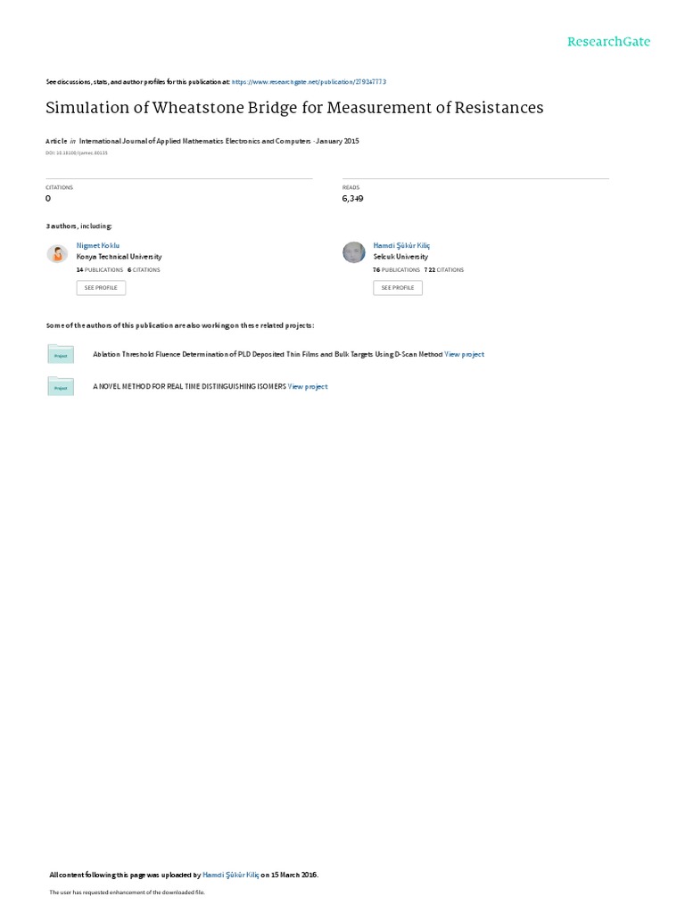Click the Reads count 6,349
Image resolution: width=685 pixels, height=913 pixels.
[x=353, y=199]
